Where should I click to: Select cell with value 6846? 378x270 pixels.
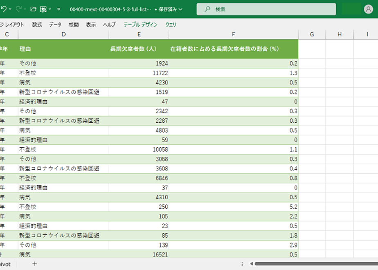(139, 178)
